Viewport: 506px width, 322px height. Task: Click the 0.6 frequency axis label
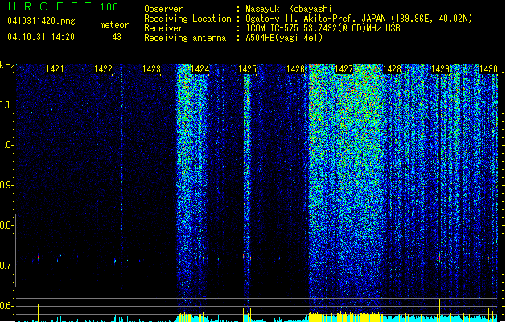(6, 306)
